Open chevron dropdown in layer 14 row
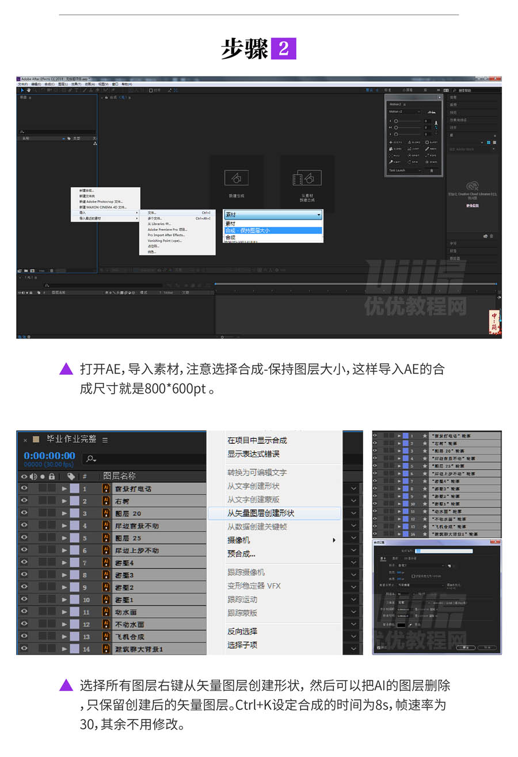This screenshot has height=757, width=518. point(353,649)
